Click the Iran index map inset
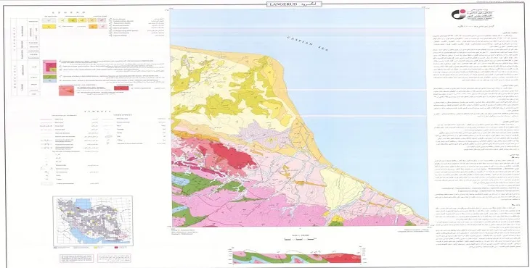 [93, 222]
